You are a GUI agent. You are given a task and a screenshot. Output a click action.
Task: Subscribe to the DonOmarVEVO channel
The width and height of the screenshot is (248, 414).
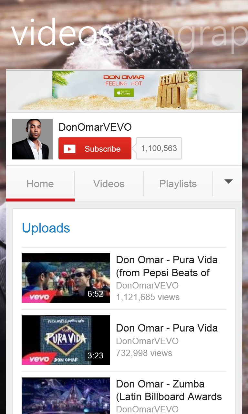[x=95, y=148]
